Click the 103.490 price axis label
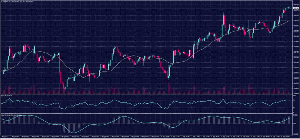 (x=295, y=5)
